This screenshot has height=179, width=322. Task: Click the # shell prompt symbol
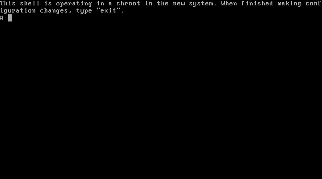(x=2, y=18)
